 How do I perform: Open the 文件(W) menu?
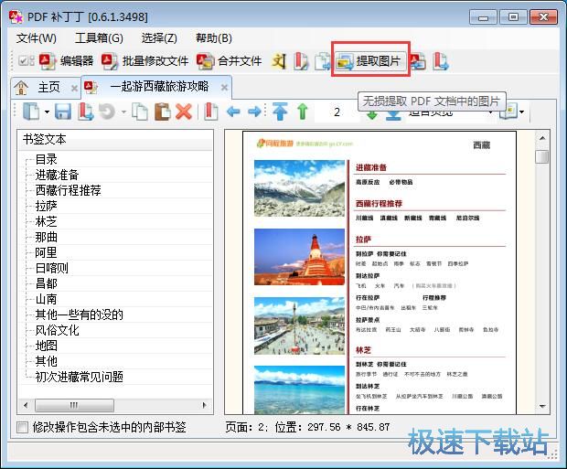pos(37,38)
